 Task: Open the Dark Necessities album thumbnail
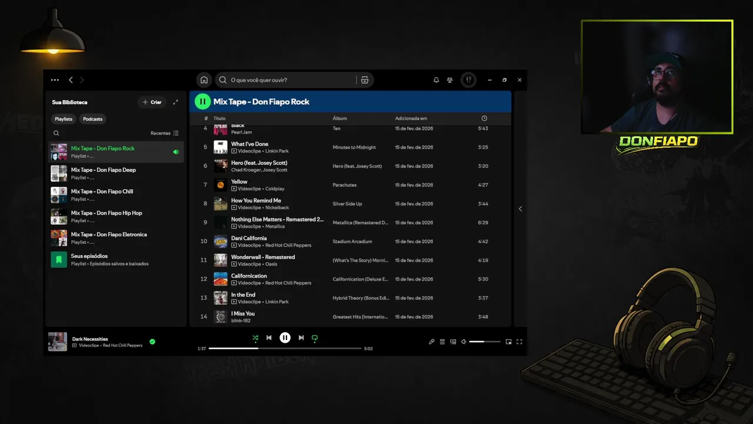pyautogui.click(x=58, y=342)
